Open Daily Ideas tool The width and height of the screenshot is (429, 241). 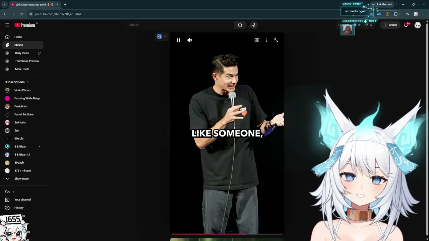(23, 53)
